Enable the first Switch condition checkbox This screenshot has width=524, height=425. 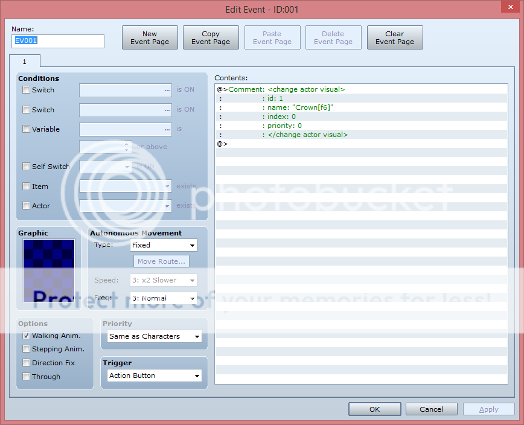click(x=26, y=90)
